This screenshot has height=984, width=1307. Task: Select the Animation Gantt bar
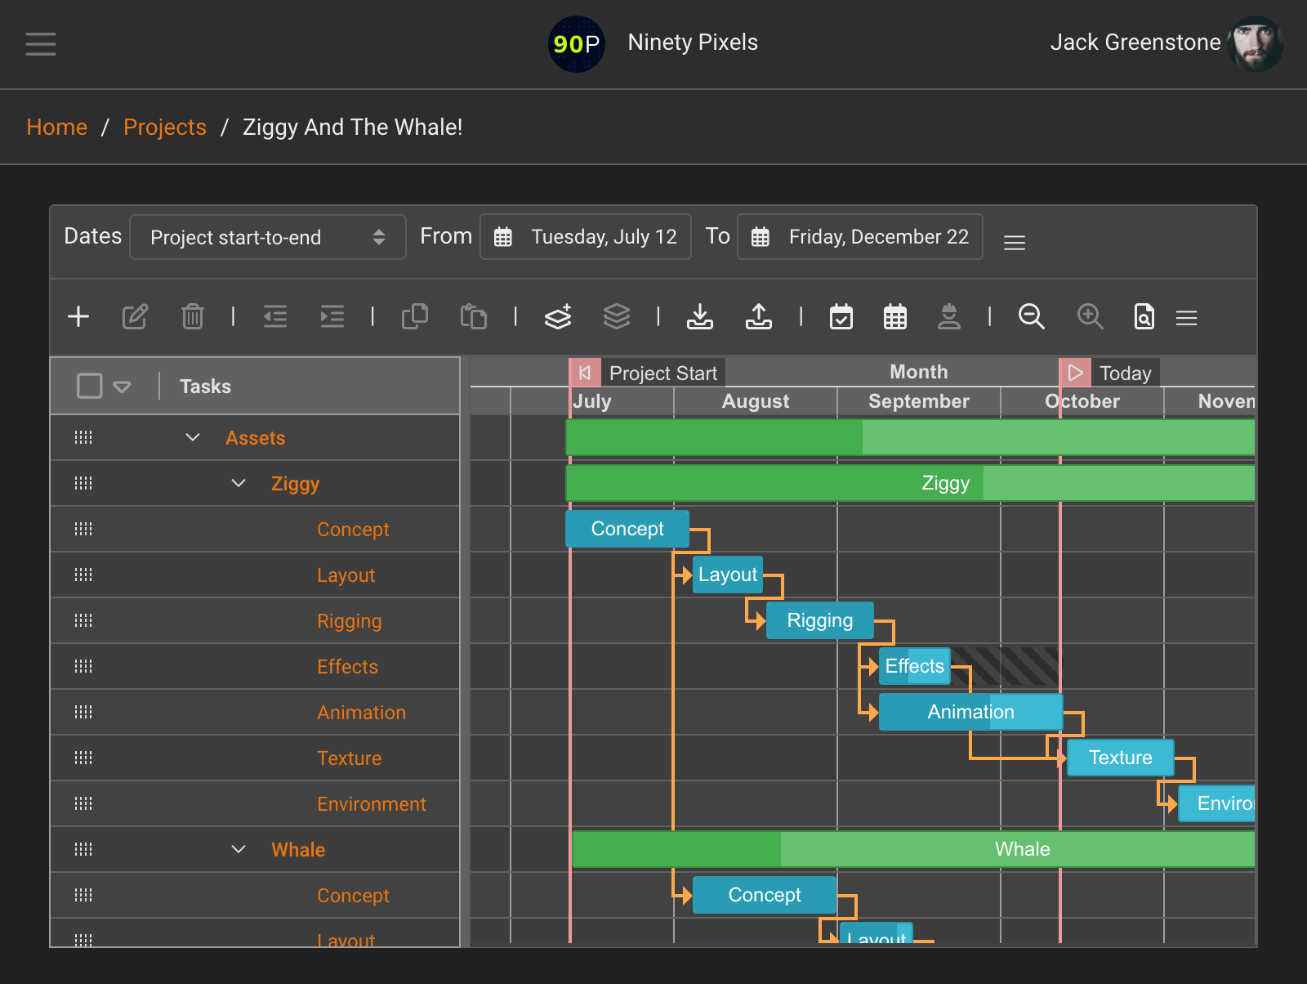[x=971, y=712]
